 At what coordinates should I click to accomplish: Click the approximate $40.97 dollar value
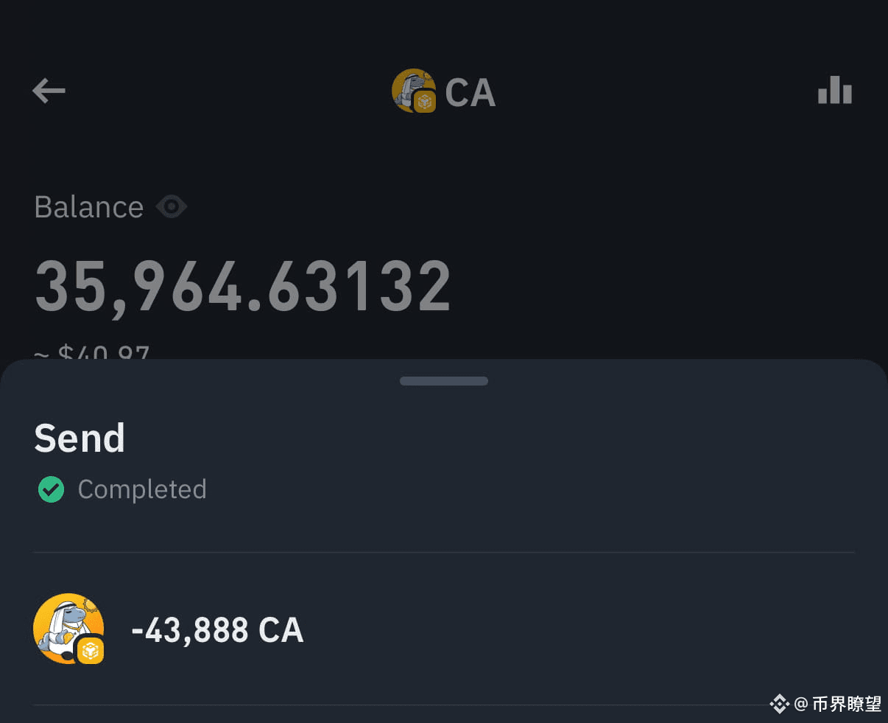tap(92, 353)
